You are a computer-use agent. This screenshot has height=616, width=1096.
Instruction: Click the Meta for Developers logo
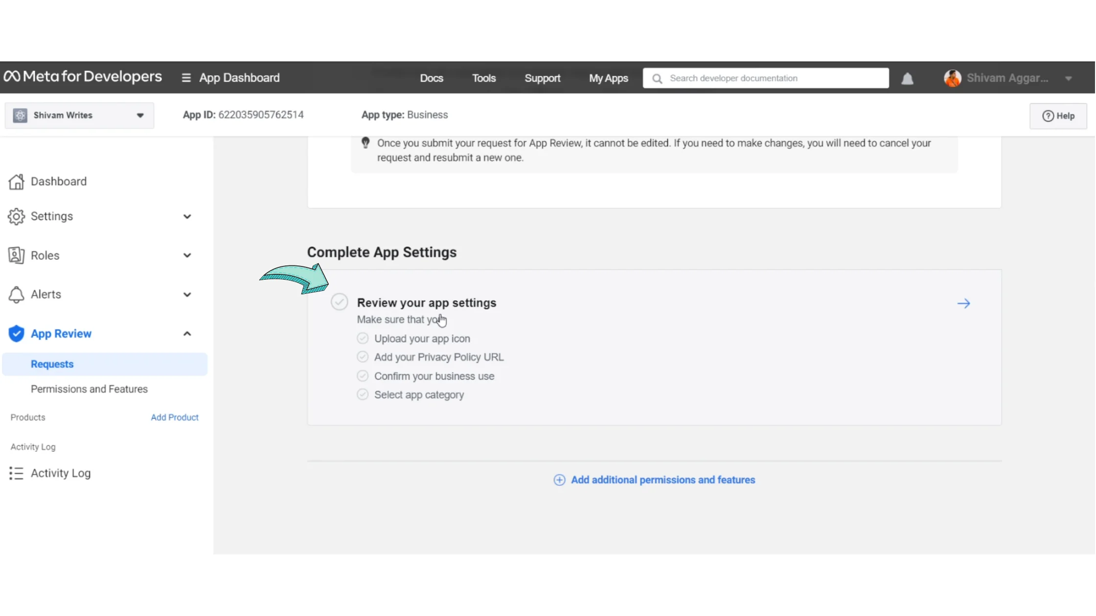click(83, 77)
